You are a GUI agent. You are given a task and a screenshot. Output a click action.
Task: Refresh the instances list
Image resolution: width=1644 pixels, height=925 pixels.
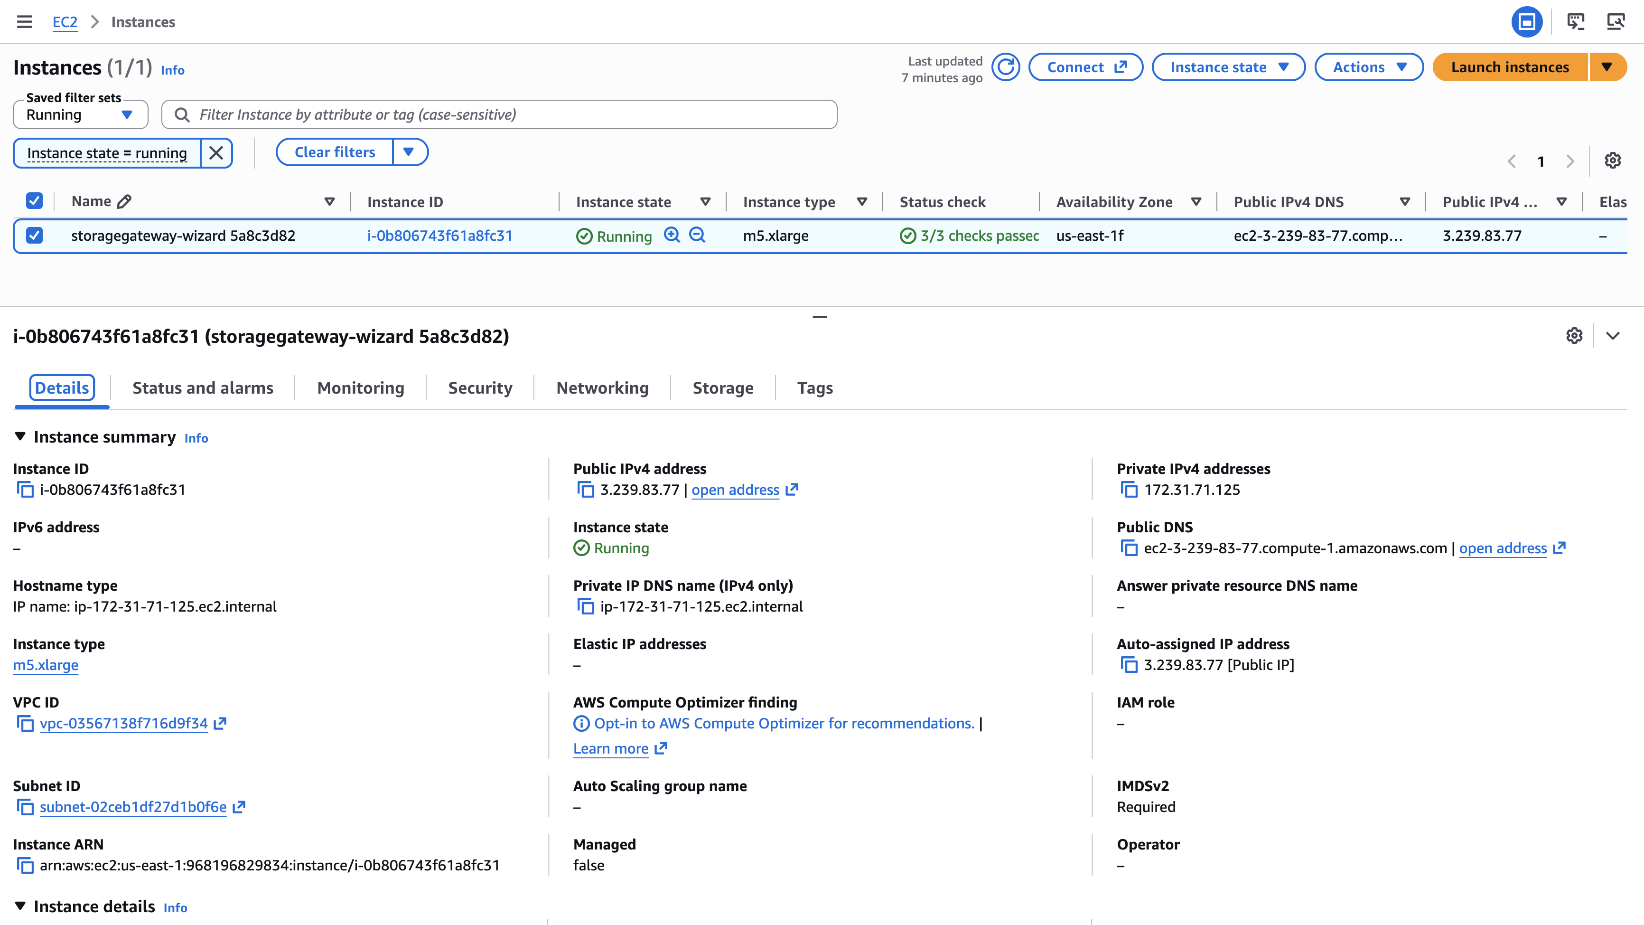tap(1006, 67)
